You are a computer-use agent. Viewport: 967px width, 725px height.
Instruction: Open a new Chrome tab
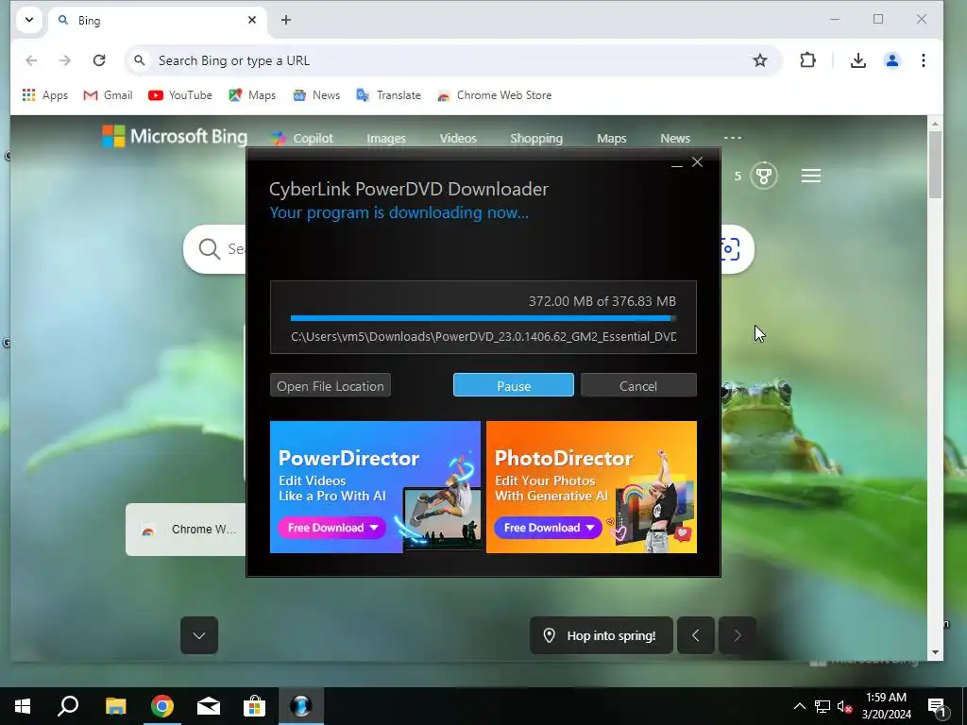point(285,21)
